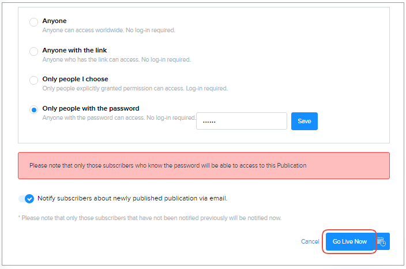Choose the Anyone with the link radio
The image size is (406, 269).
34,52
